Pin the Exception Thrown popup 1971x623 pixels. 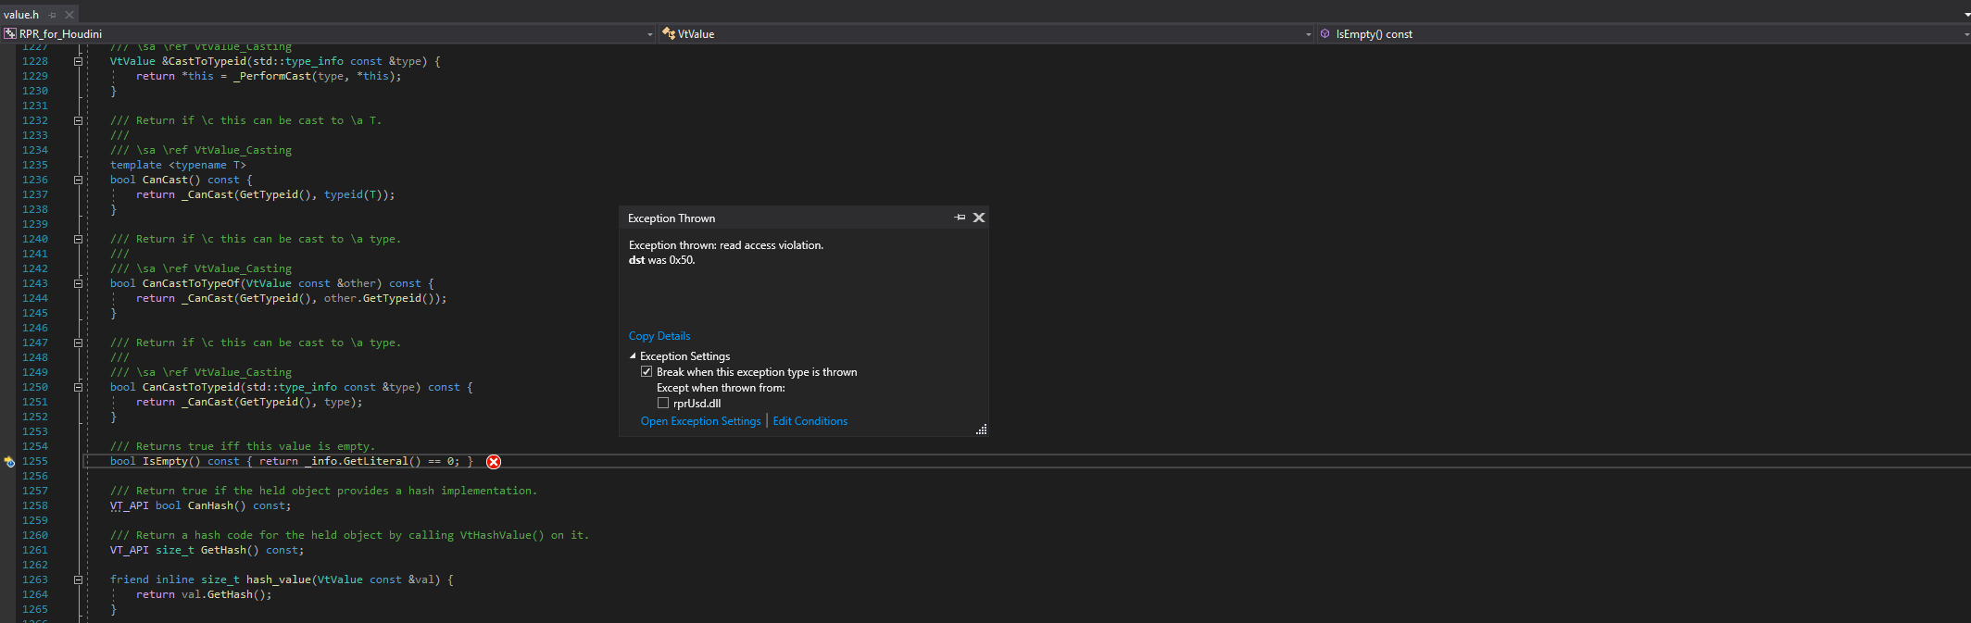tap(960, 218)
